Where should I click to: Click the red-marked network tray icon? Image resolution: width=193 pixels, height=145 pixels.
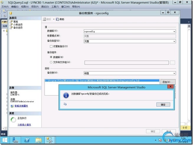pyautogui.click(x=160, y=140)
